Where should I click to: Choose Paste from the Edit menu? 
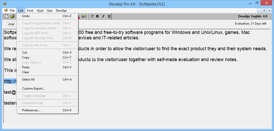[47, 67]
